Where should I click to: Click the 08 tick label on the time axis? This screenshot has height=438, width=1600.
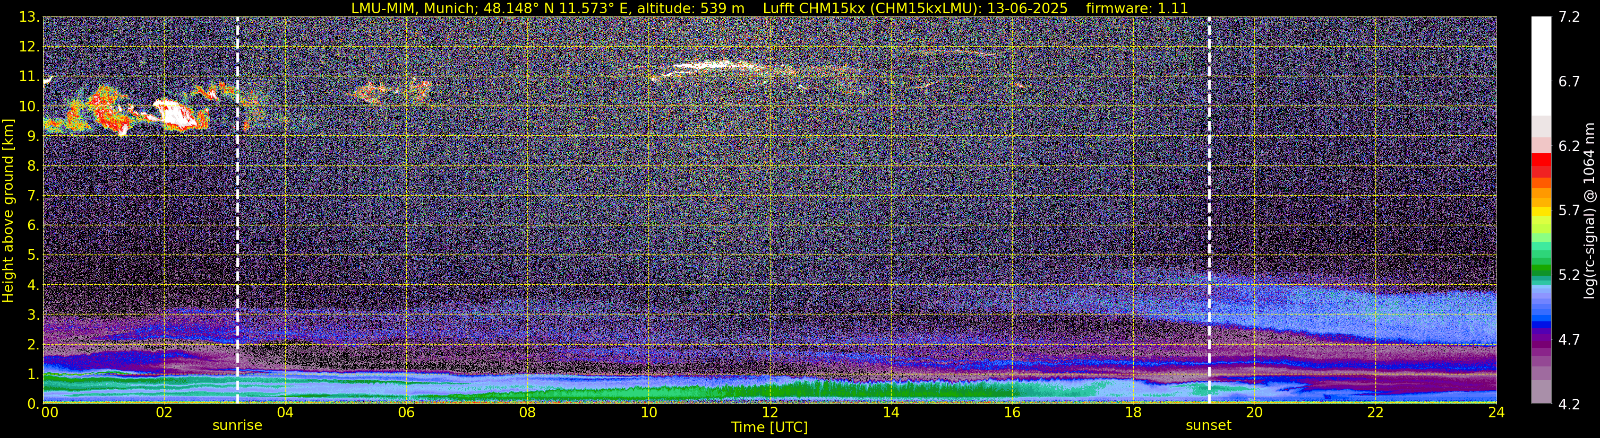pyautogui.click(x=527, y=413)
